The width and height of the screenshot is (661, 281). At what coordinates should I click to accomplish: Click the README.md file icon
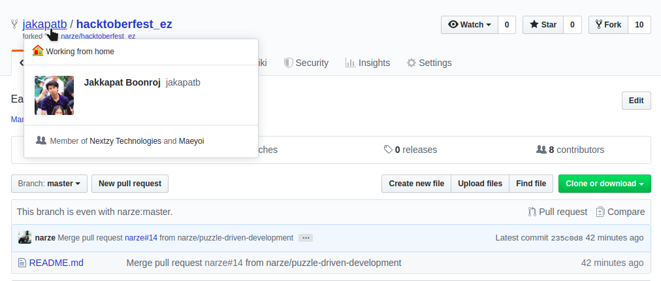[x=23, y=263]
